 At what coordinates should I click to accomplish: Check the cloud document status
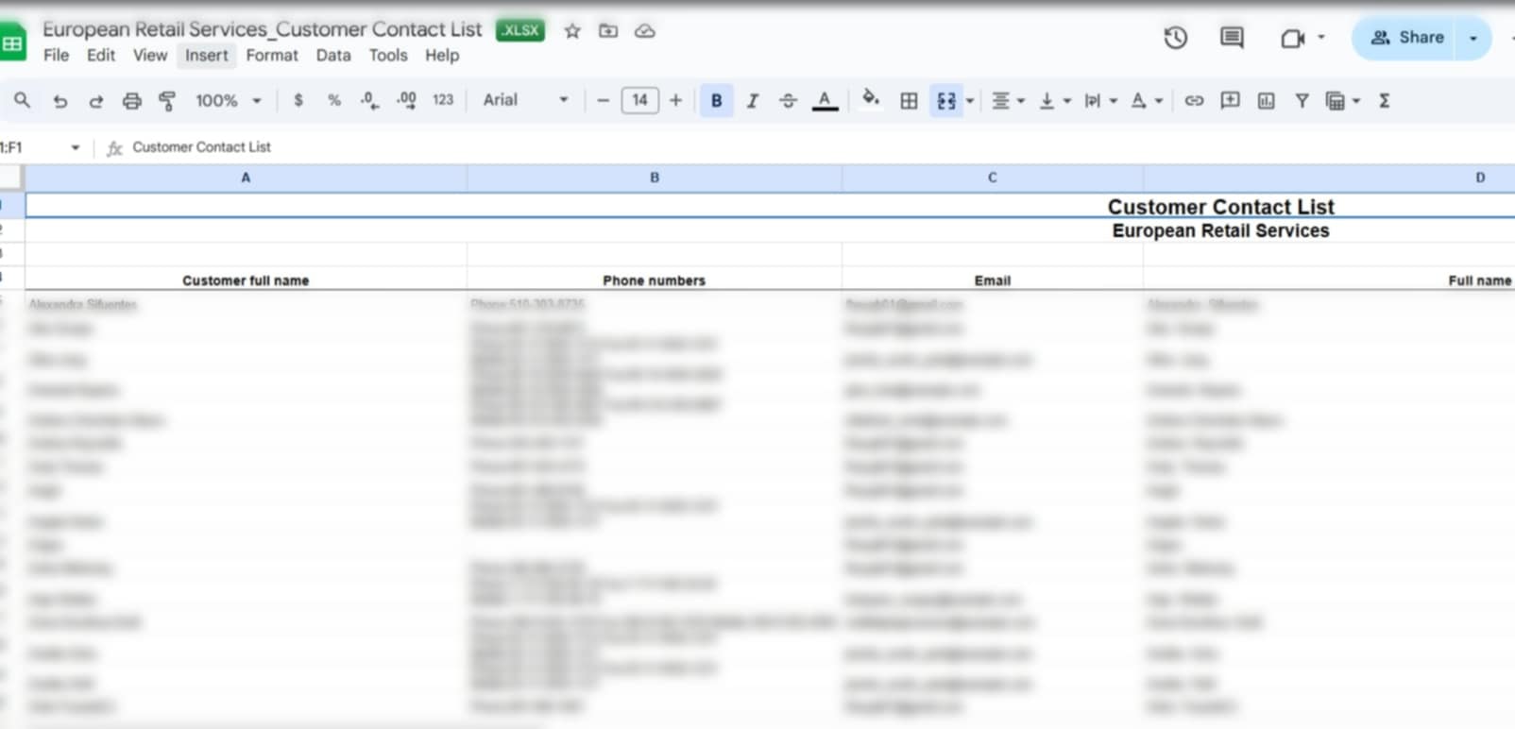(x=645, y=31)
